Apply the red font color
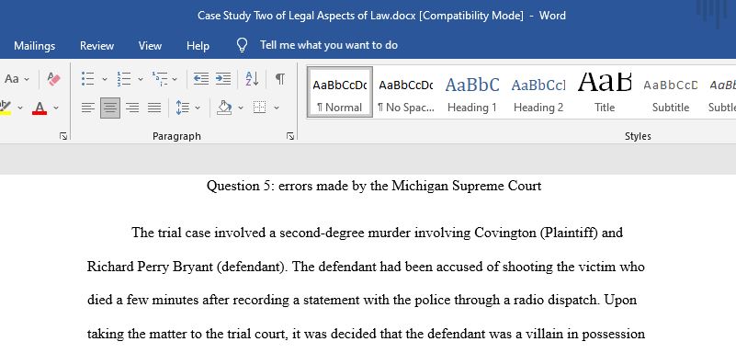The width and height of the screenshot is (736, 353). click(x=40, y=108)
